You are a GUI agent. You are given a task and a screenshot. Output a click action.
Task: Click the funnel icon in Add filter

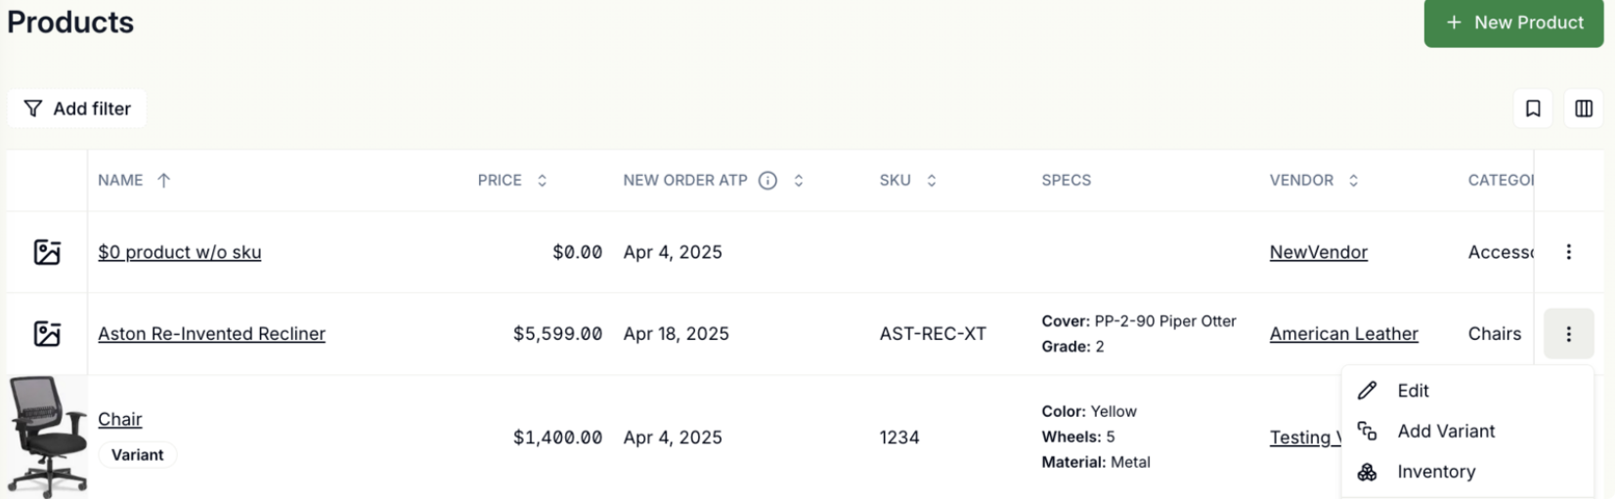(33, 108)
